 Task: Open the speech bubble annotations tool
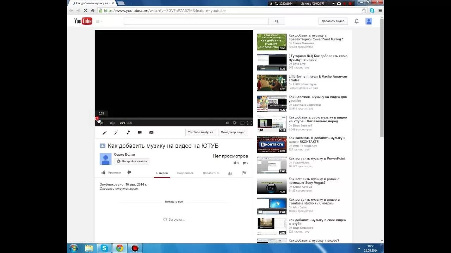point(140,132)
